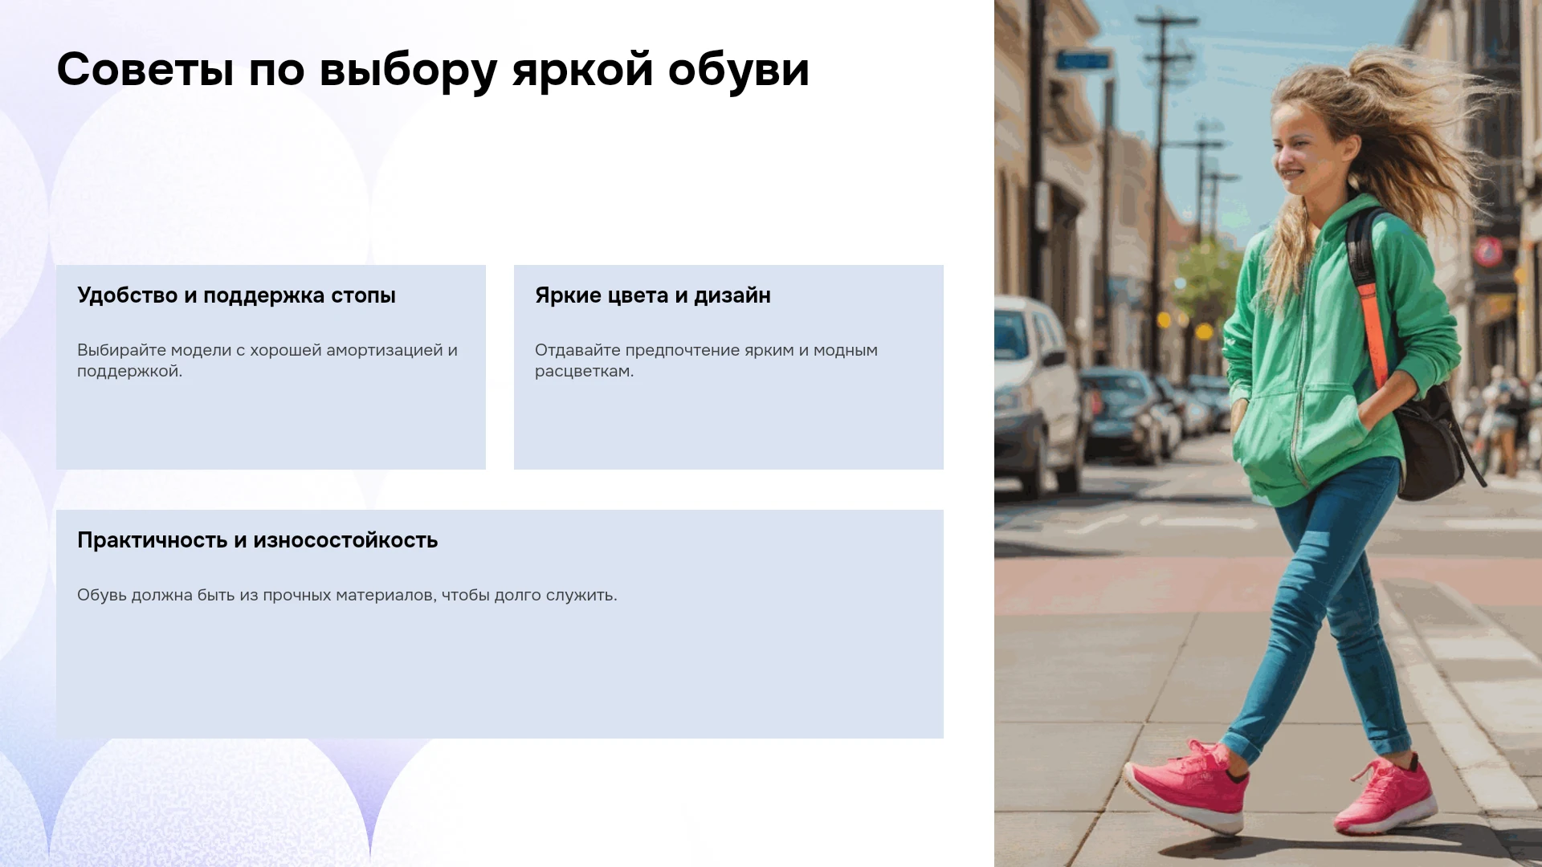Click empty area of practicality card
This screenshot has width=1542, height=867.
point(500,674)
